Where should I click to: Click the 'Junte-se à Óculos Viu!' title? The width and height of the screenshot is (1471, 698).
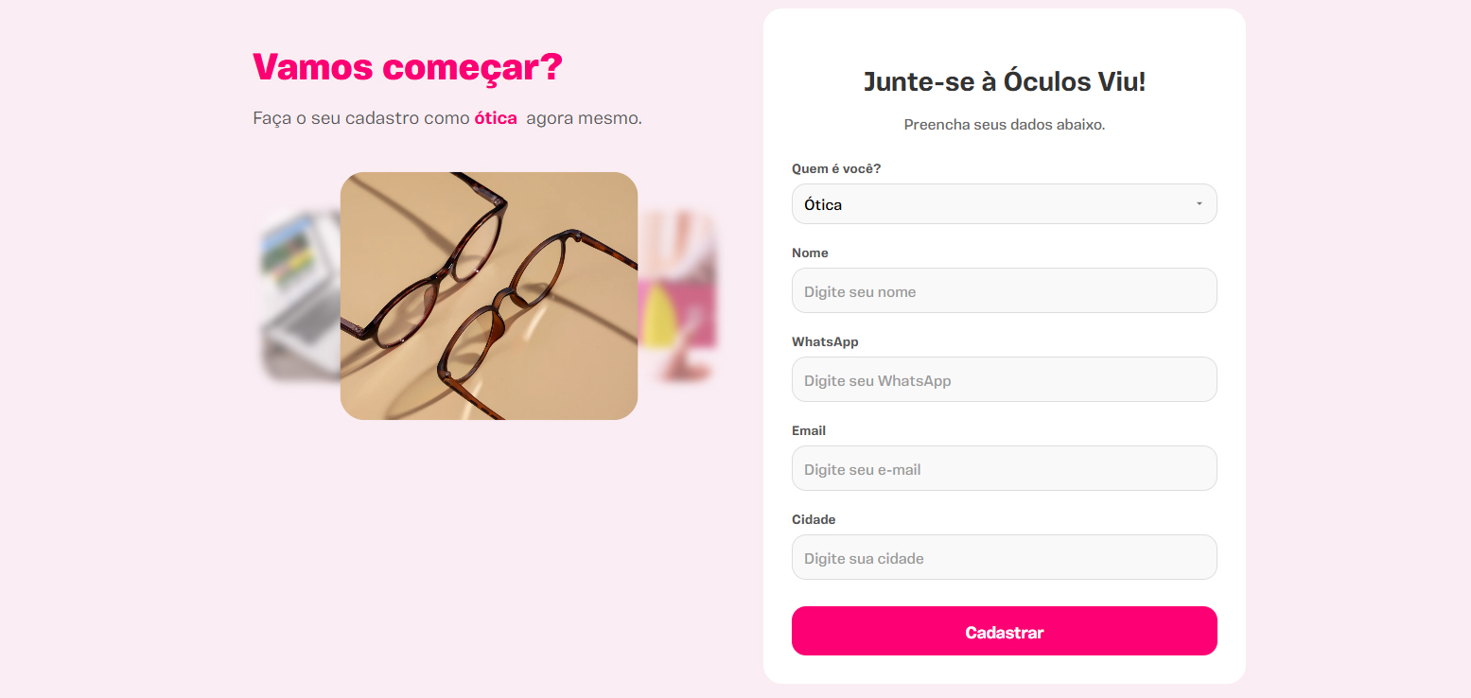tap(1004, 81)
